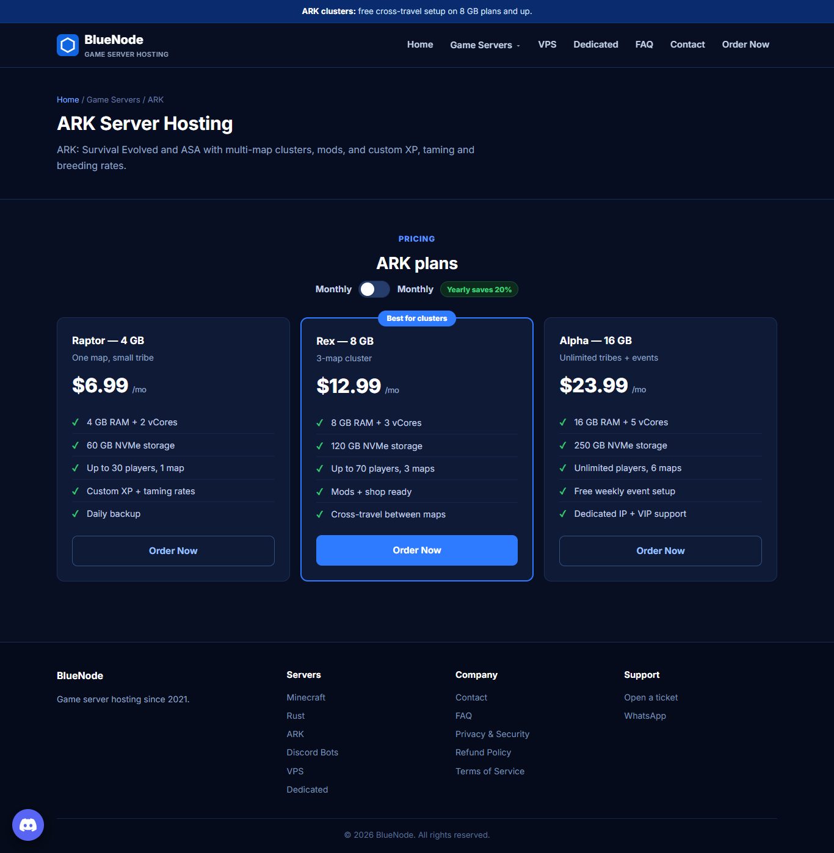Image resolution: width=834 pixels, height=853 pixels.
Task: Click the $6.99 price text
Action: [x=100, y=386]
